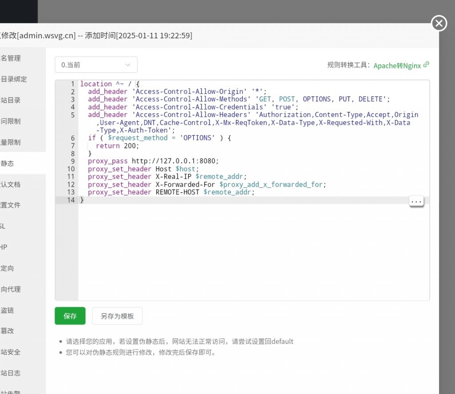Switch to the 默认文档 sidebar tab

11,184
